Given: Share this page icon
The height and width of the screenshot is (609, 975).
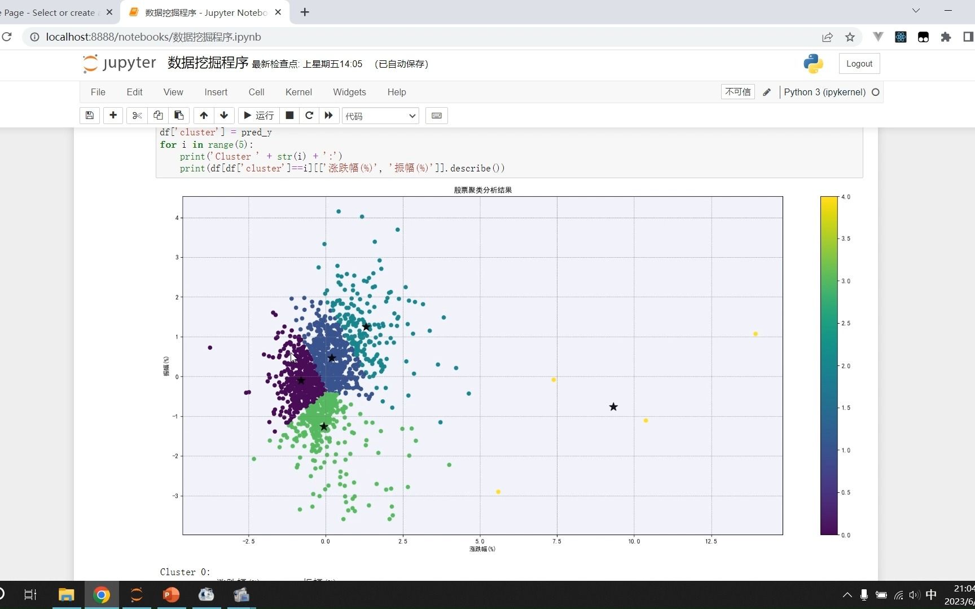Looking at the screenshot, I should coord(827,37).
